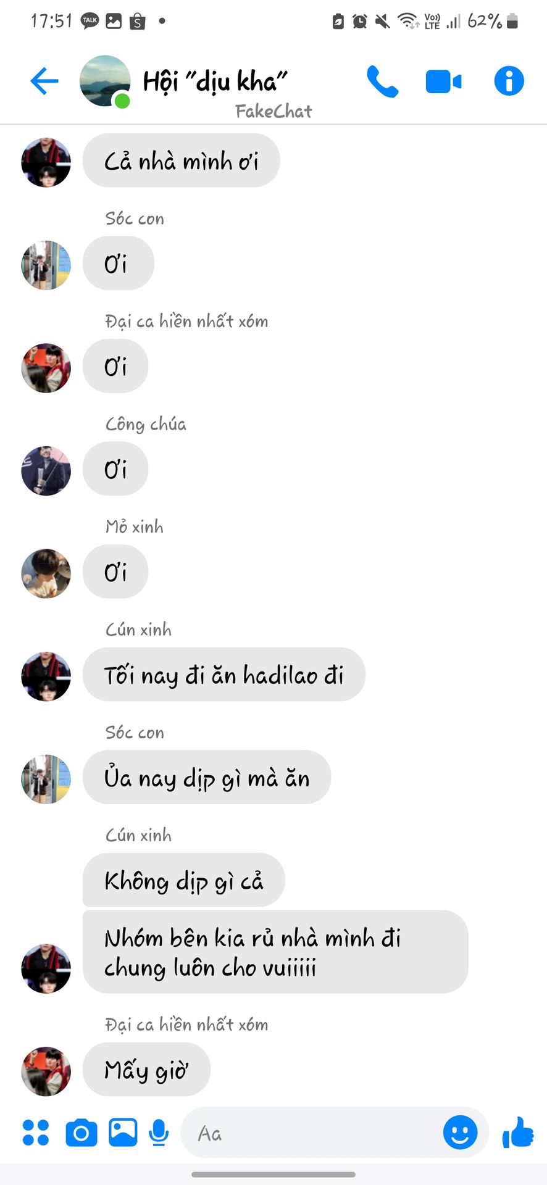The image size is (547, 1185).
Task: Tap the microphone to record voice
Action: tap(159, 1133)
